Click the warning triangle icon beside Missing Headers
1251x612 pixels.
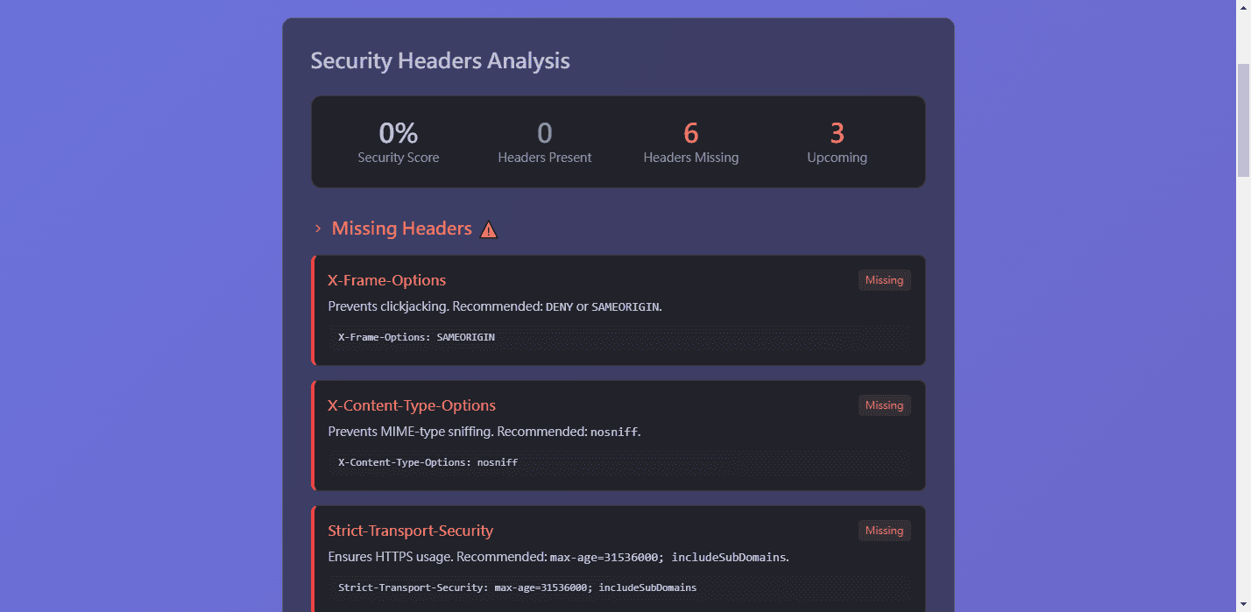[489, 230]
